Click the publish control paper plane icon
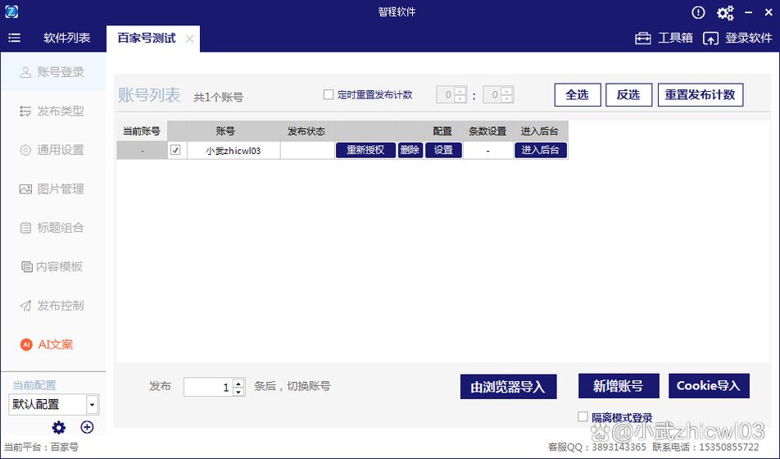780x459 pixels. [x=25, y=305]
